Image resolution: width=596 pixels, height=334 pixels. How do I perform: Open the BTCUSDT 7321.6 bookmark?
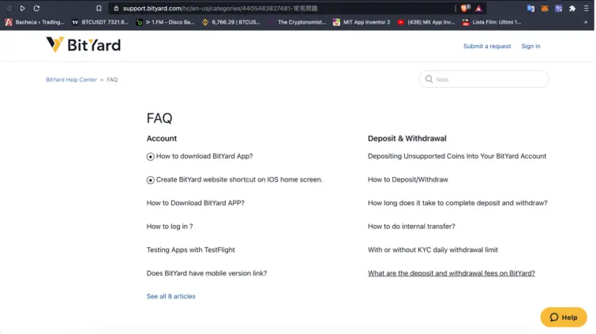(x=100, y=22)
